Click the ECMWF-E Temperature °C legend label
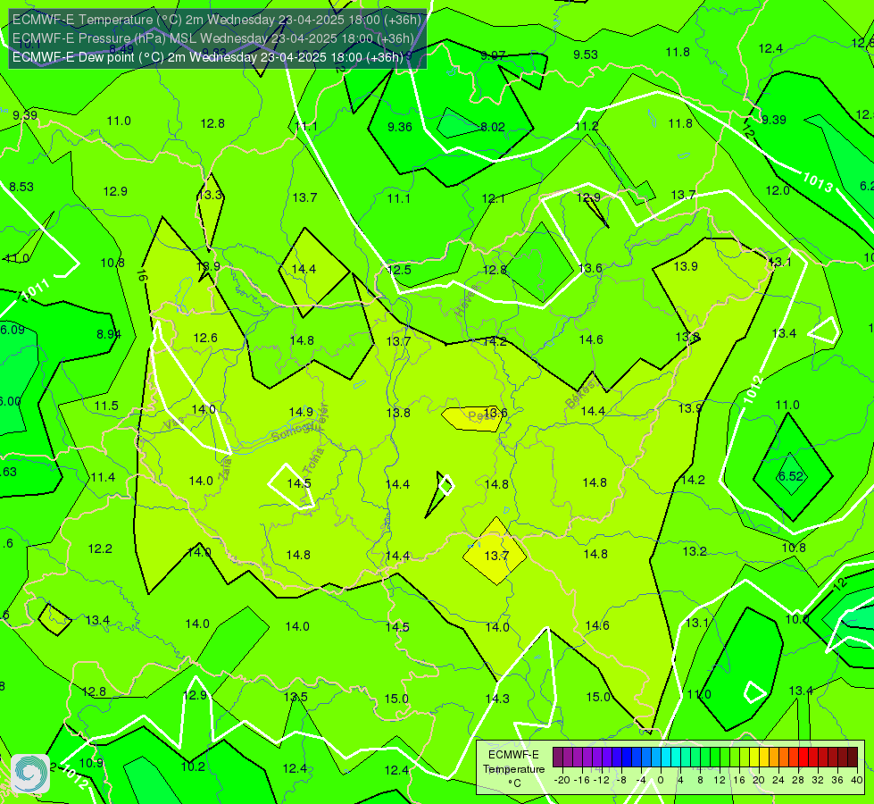Image resolution: width=874 pixels, height=804 pixels. click(x=513, y=769)
